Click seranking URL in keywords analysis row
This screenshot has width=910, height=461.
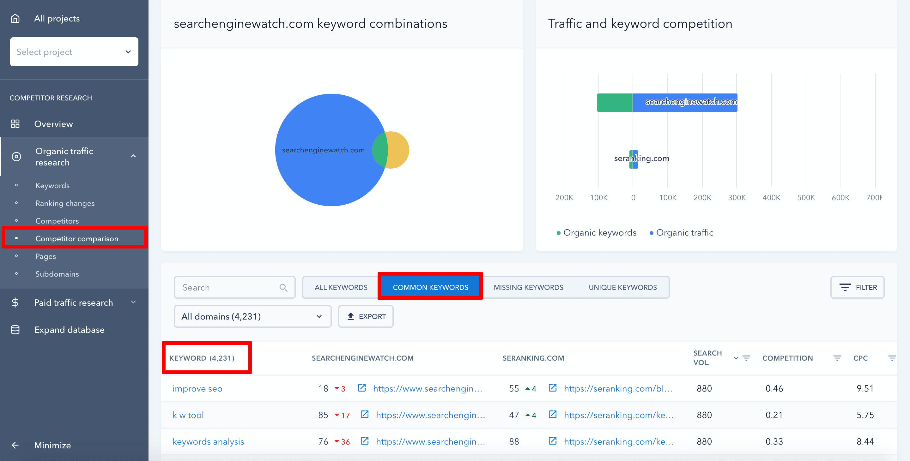click(x=619, y=442)
